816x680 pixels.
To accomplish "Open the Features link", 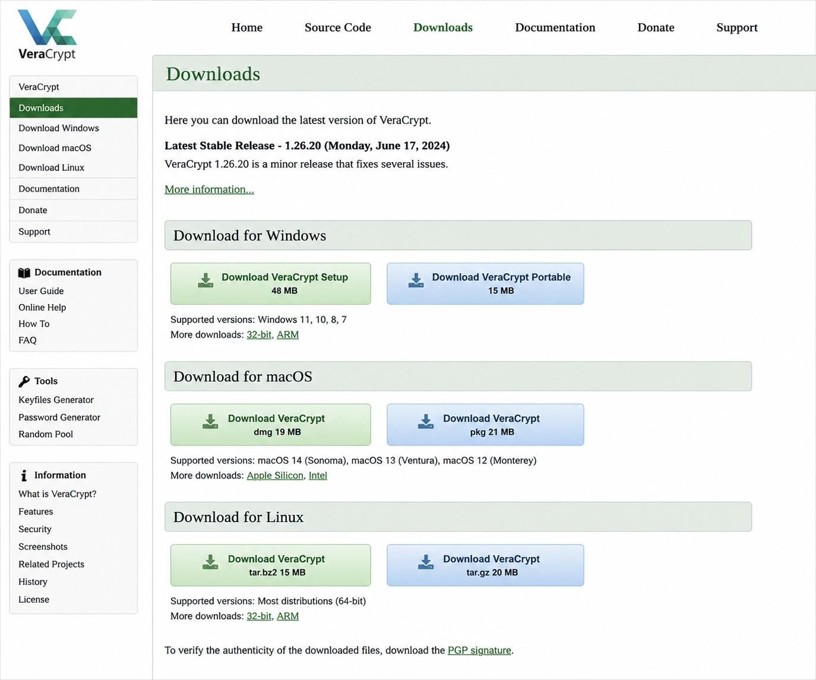I will pyautogui.click(x=36, y=512).
